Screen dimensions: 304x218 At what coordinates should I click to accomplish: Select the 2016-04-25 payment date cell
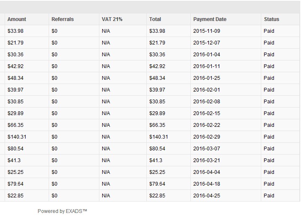pos(207,196)
